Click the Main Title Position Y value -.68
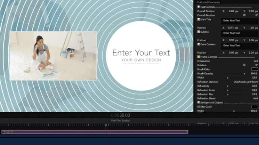Screen dimensions: 259x145 click(x=252, y=28)
